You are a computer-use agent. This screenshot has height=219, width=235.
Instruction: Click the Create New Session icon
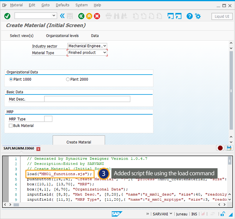coord(170,16)
